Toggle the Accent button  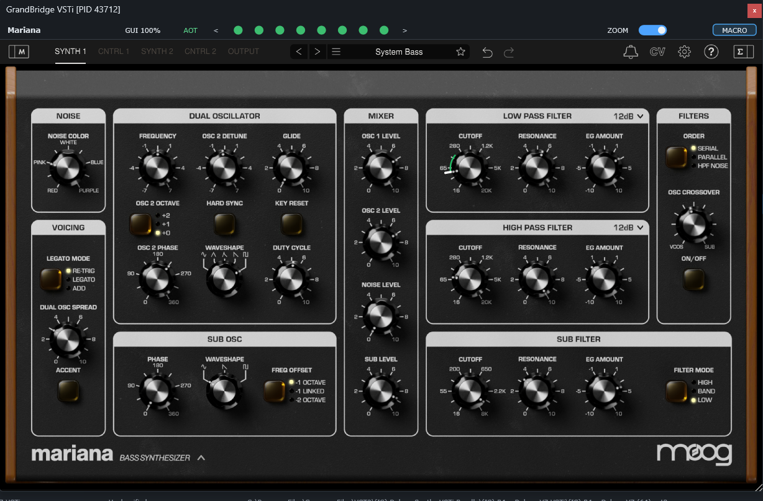(68, 390)
